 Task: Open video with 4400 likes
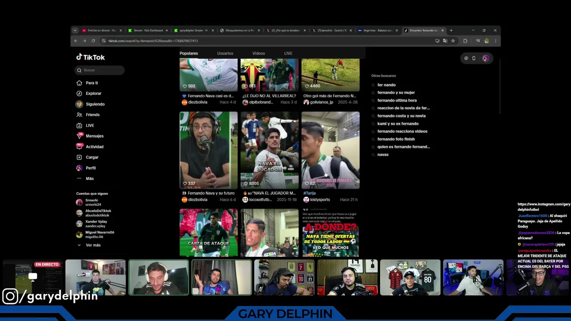point(331,75)
